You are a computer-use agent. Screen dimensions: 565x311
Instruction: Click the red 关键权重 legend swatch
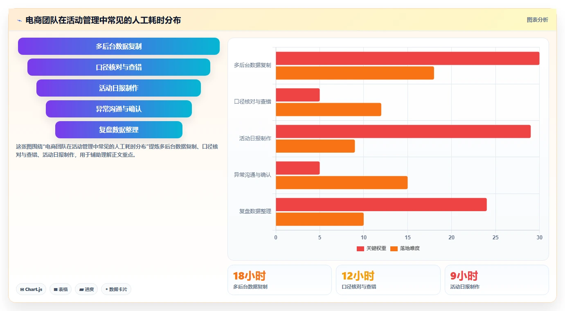pyautogui.click(x=360, y=249)
